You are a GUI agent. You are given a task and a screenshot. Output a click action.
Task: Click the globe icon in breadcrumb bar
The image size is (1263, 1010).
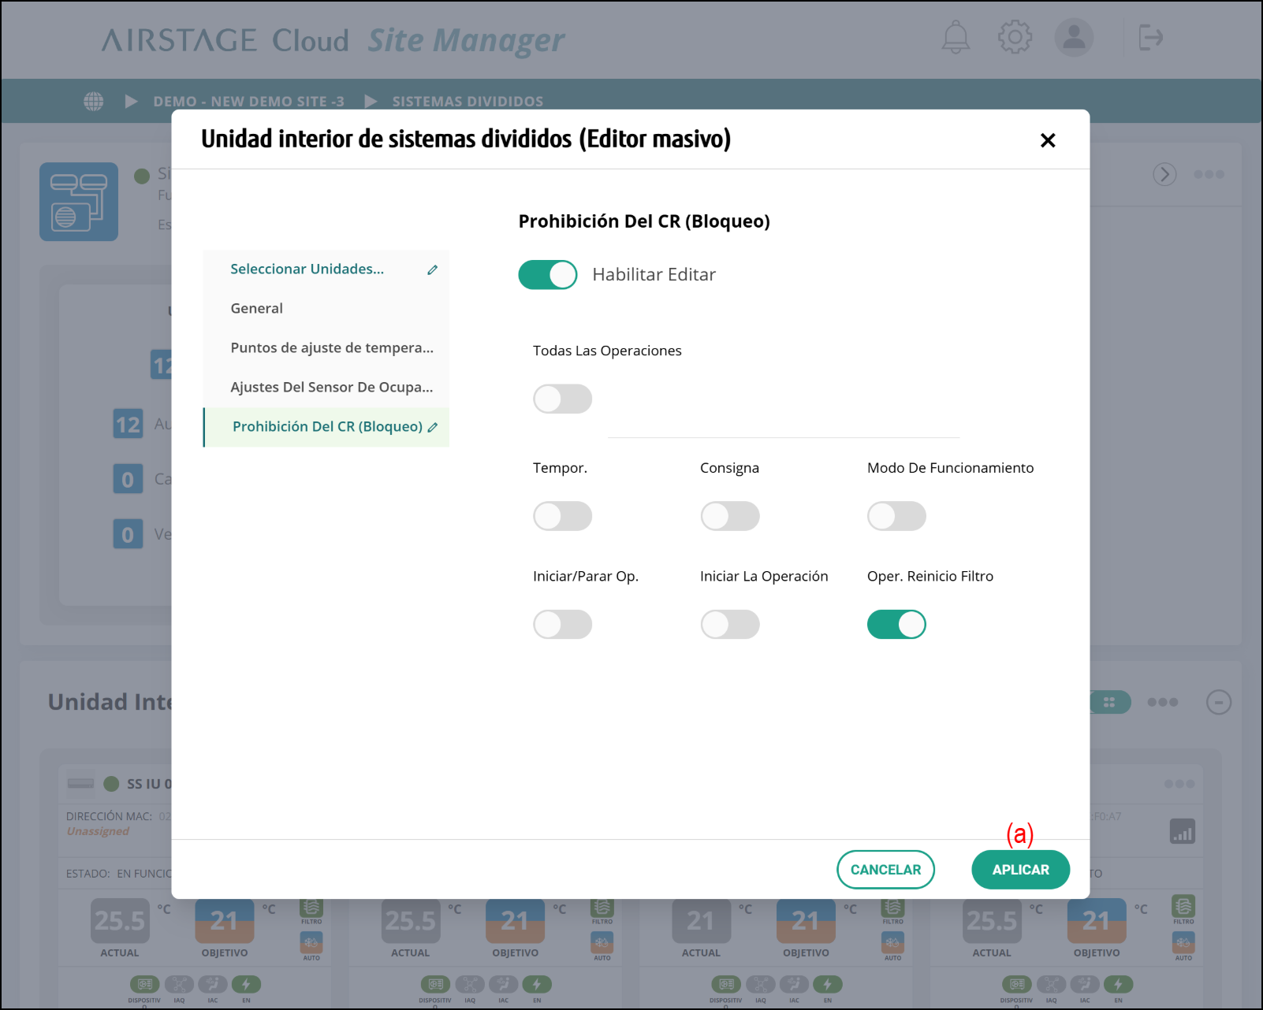(x=94, y=102)
